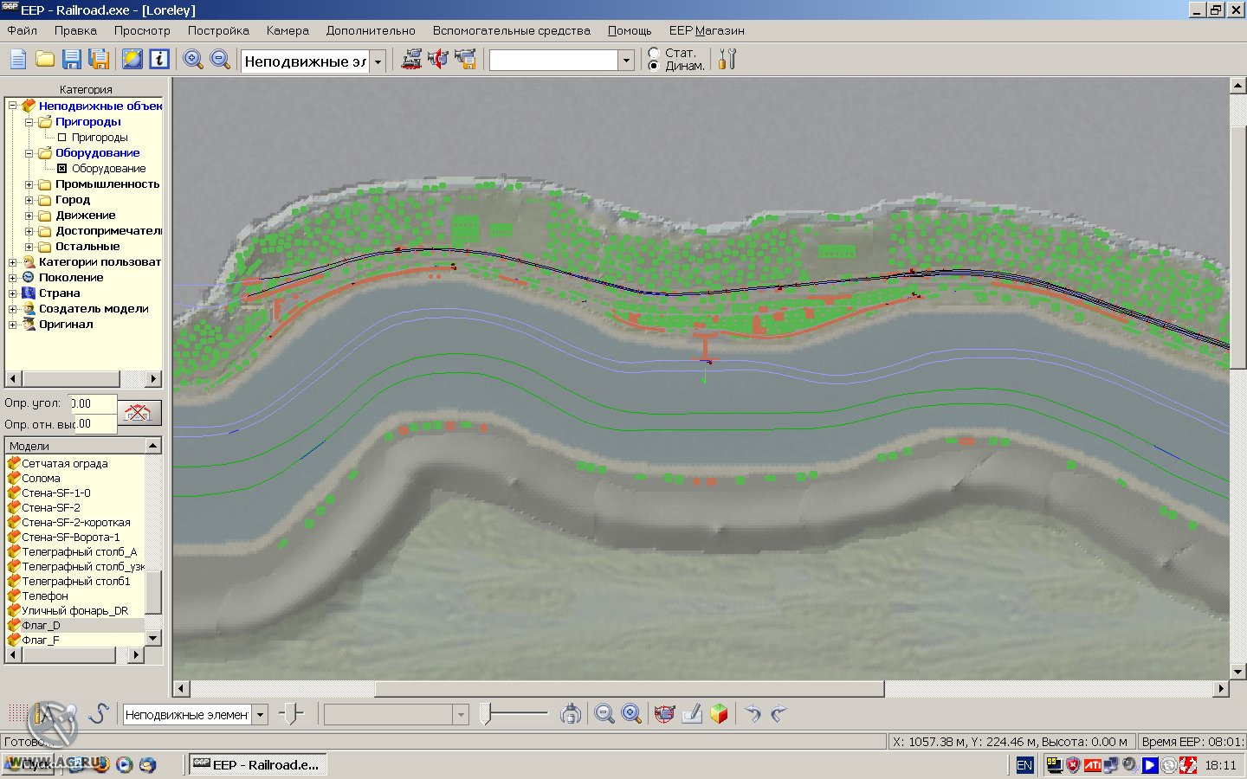Screen dimensions: 1247x779
Task: Open the bottom Неподвижные элемент dropdown
Action: click(260, 715)
